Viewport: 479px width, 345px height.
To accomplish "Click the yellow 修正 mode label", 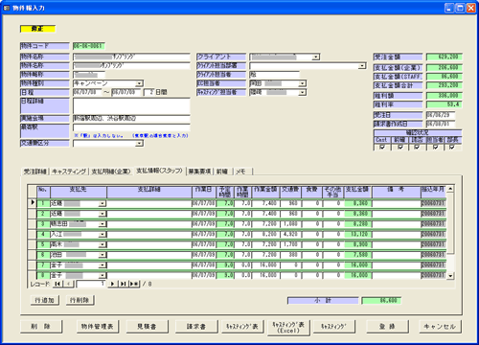I will coord(37,29).
